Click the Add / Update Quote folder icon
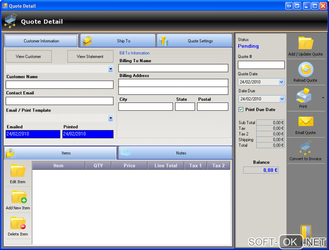 (306, 43)
